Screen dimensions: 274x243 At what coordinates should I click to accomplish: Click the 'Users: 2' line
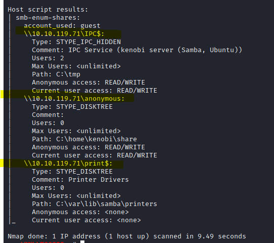click(48, 58)
